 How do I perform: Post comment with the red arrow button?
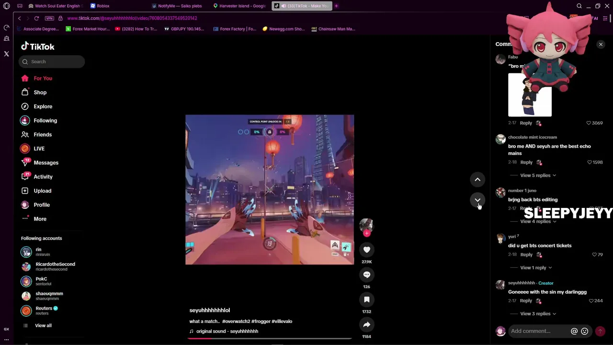(600, 331)
